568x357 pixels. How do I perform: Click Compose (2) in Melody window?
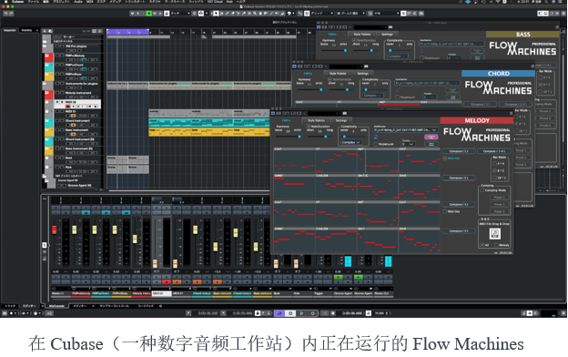(x=459, y=178)
